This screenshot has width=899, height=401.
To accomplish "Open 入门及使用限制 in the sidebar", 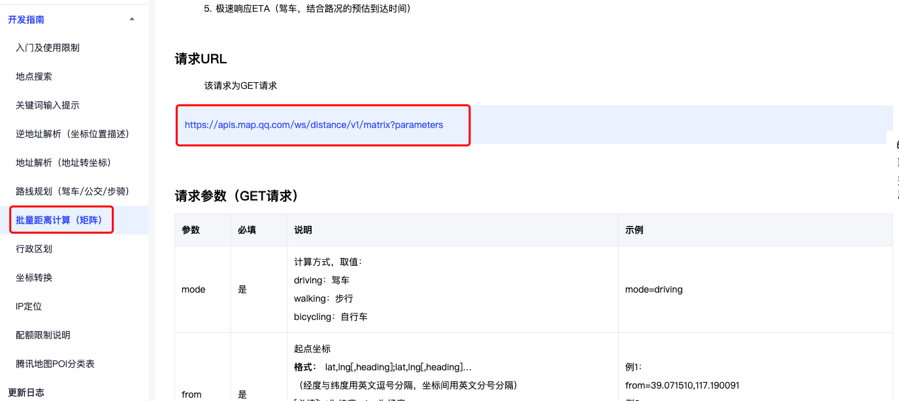I will coord(48,48).
